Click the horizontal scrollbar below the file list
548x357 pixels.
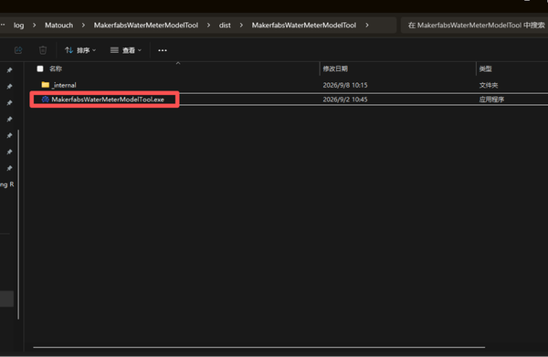click(x=259, y=347)
